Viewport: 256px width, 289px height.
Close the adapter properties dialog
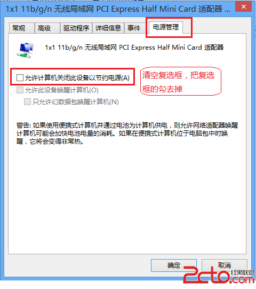243,6
